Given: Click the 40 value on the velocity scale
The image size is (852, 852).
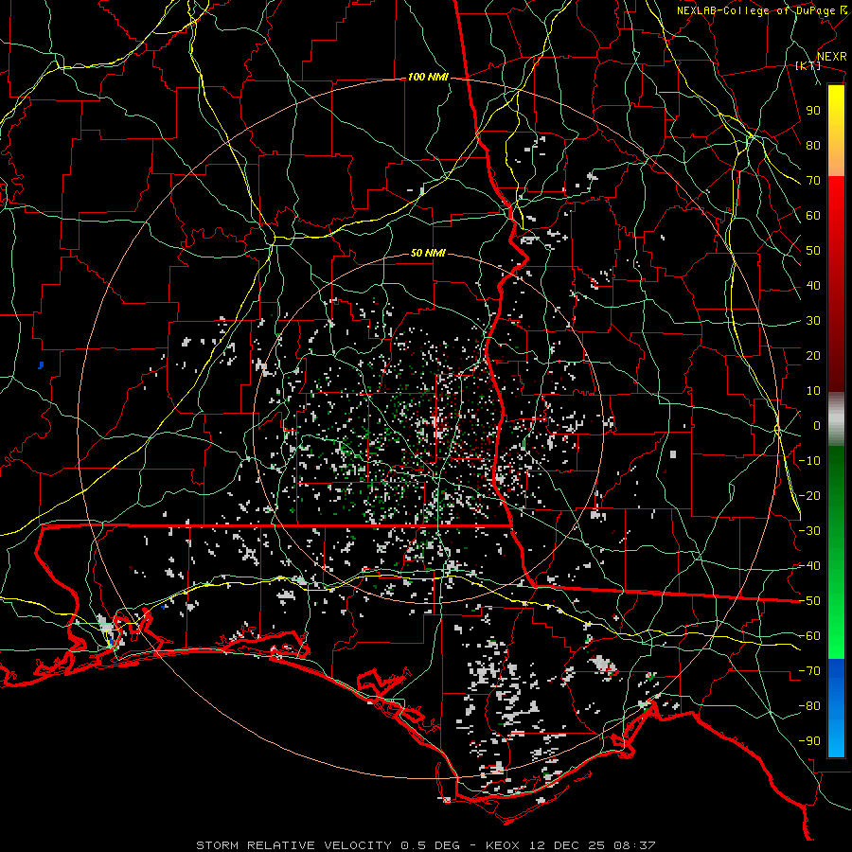Looking at the screenshot, I should tap(813, 285).
